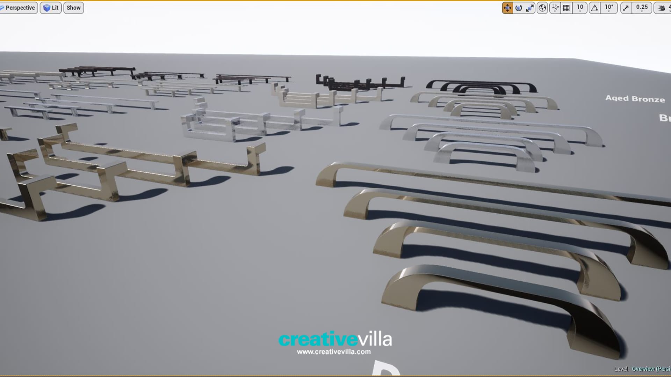Open the grid snap value 10 dropdown
671x377 pixels.
click(x=580, y=8)
